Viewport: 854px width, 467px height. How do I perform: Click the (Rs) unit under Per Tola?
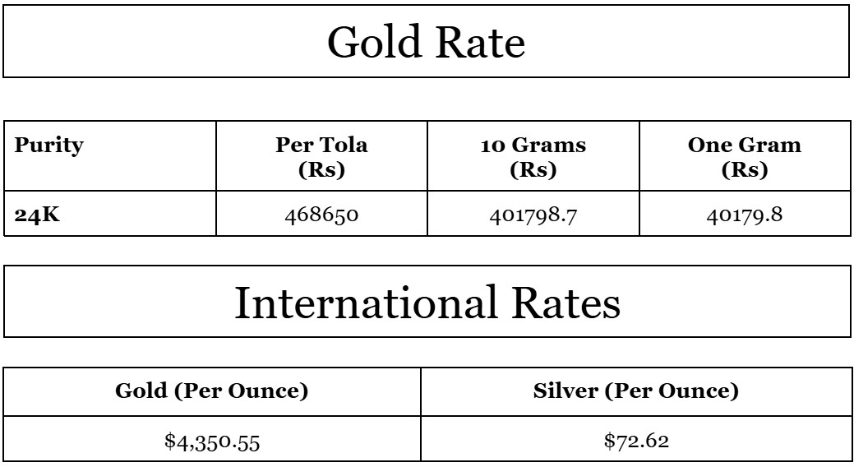(x=321, y=170)
